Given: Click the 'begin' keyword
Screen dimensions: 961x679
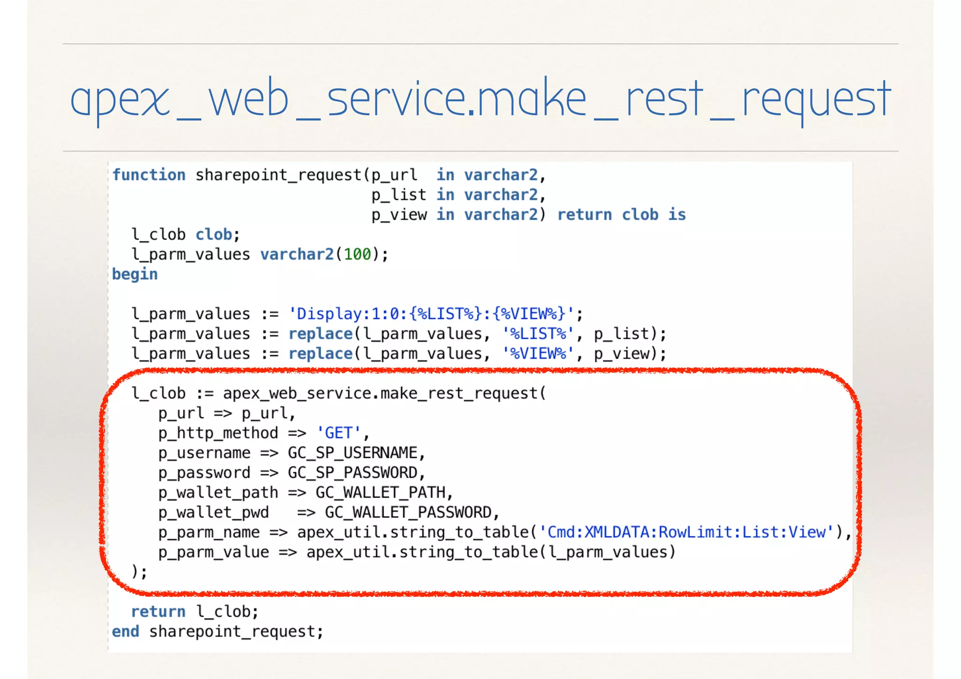Looking at the screenshot, I should tap(135, 275).
